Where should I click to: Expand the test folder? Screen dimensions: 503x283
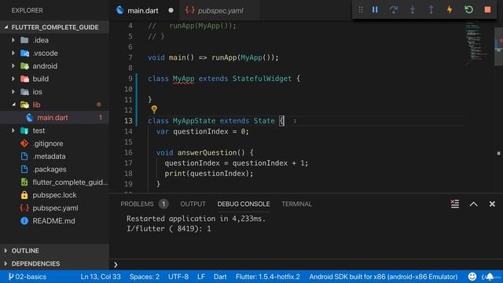(x=13, y=130)
